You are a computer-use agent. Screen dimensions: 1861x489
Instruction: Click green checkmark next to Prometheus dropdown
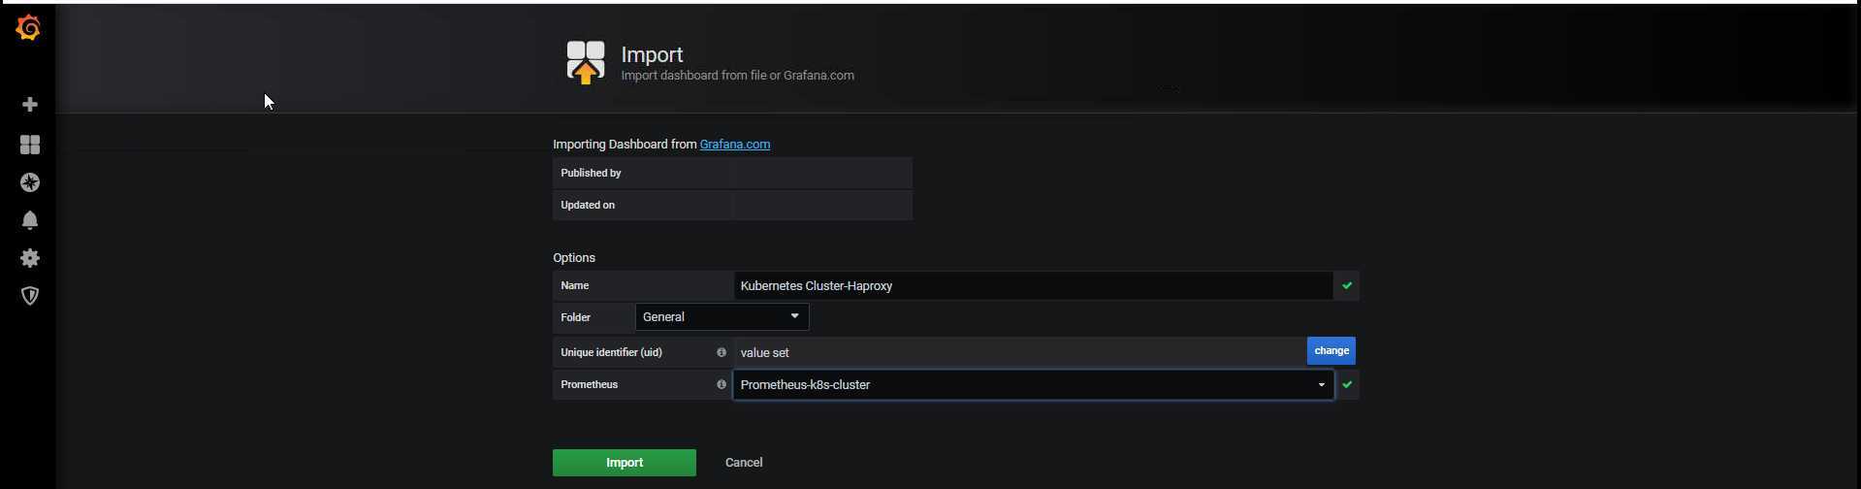pos(1346,384)
